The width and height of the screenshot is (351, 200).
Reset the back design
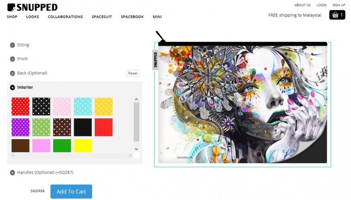coord(133,73)
